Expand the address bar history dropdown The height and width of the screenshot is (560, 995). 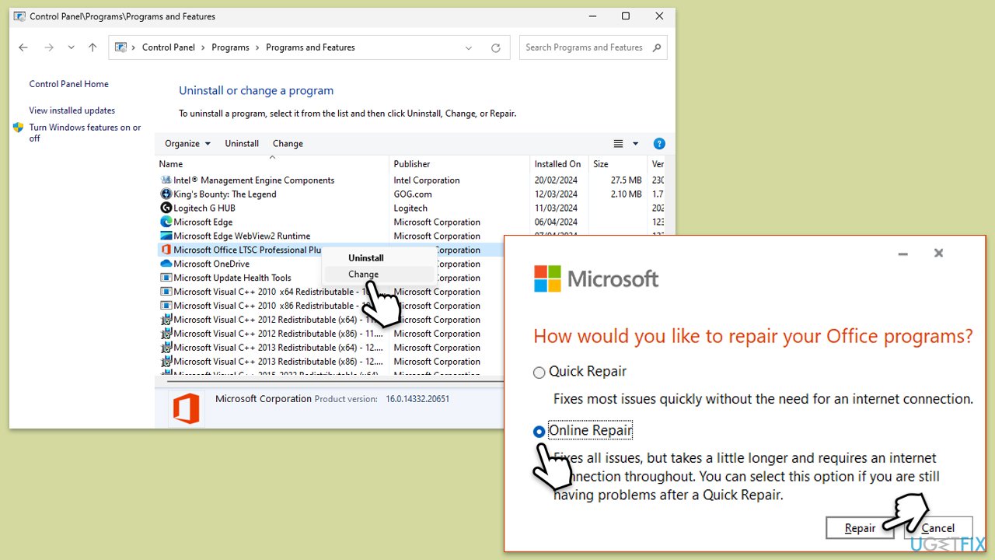[469, 47]
